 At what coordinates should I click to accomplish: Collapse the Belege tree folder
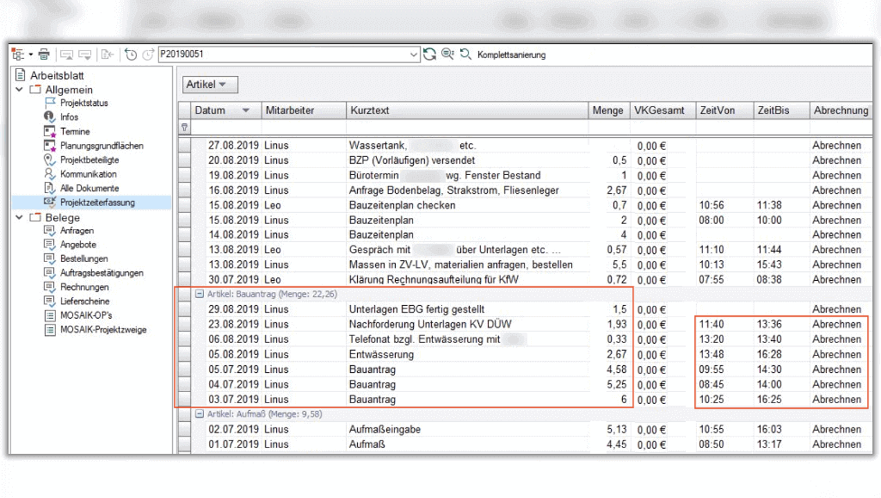[x=19, y=218]
